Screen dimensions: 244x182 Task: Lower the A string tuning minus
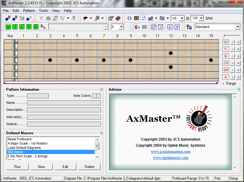click(x=232, y=77)
